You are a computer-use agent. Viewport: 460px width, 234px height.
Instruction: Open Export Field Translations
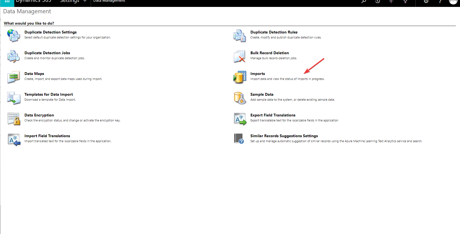(x=273, y=115)
